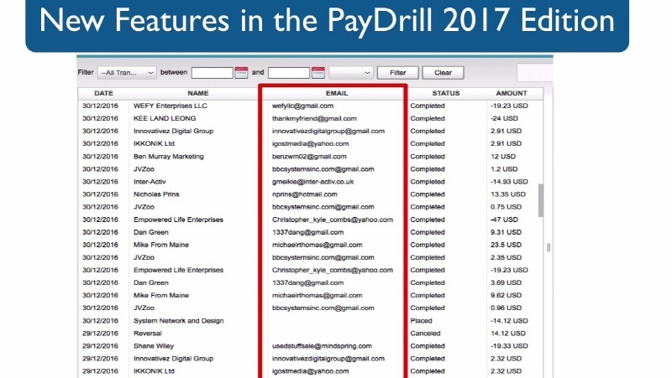The image size is (672, 378).
Task: Select the WEFY Enterprises LLC name cell
Action: pyautogui.click(x=171, y=106)
